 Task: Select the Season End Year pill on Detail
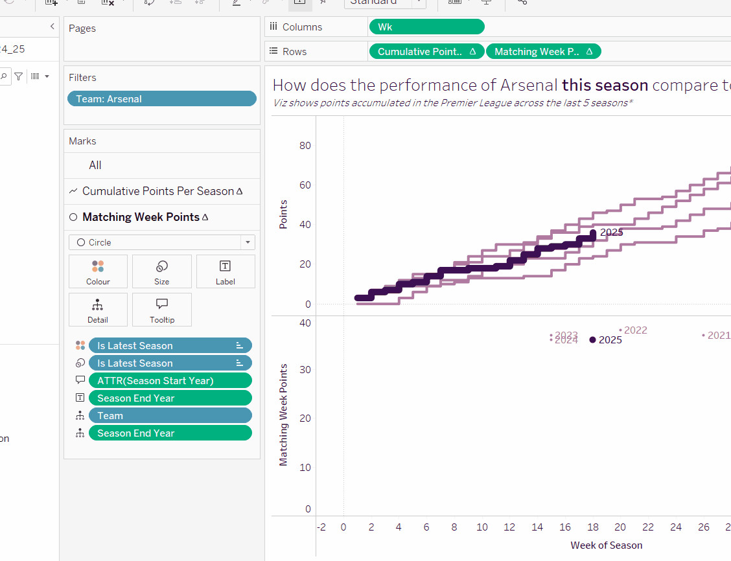point(170,433)
